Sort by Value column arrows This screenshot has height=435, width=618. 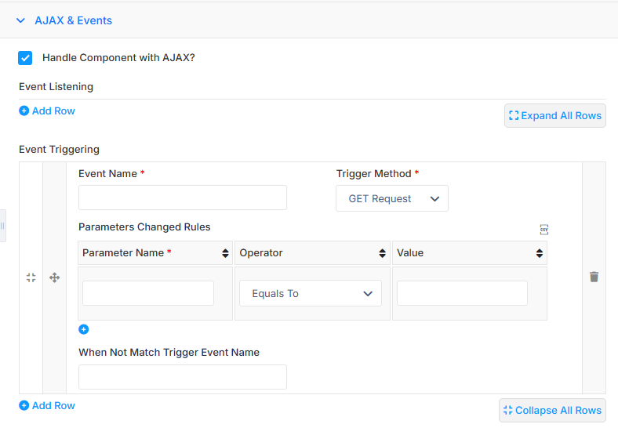click(x=540, y=253)
